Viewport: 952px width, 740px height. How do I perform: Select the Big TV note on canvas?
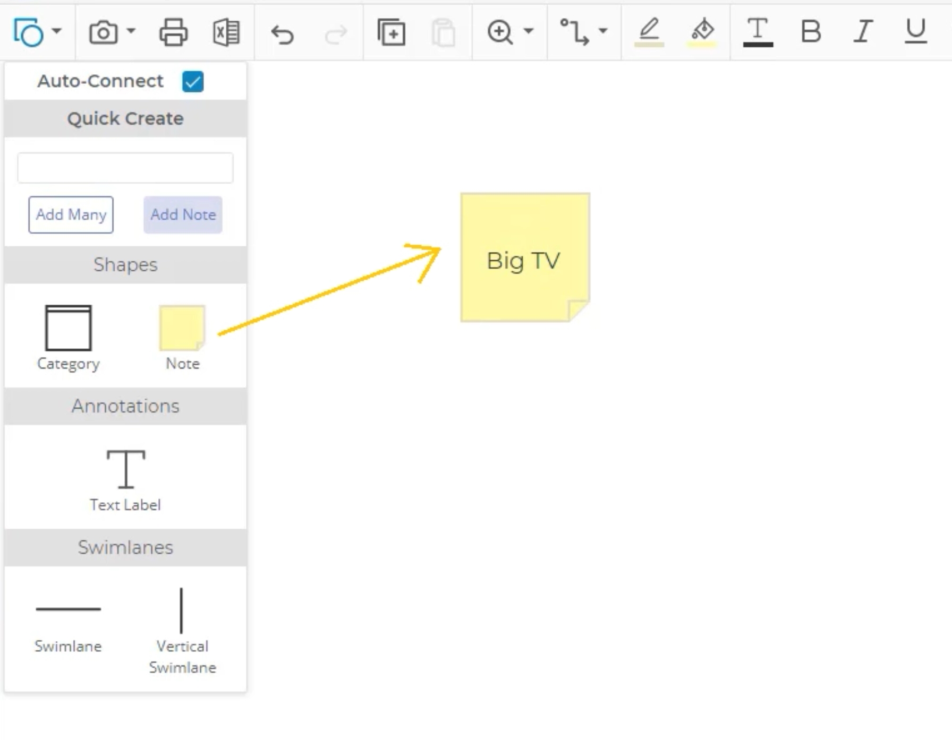tap(525, 257)
